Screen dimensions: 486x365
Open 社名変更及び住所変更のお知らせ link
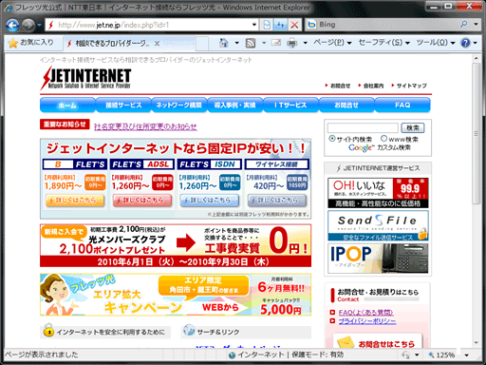tap(145, 126)
